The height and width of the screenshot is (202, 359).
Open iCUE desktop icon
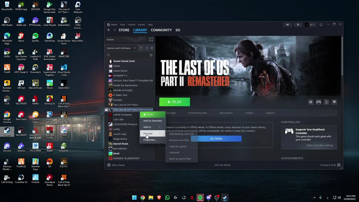click(x=7, y=100)
